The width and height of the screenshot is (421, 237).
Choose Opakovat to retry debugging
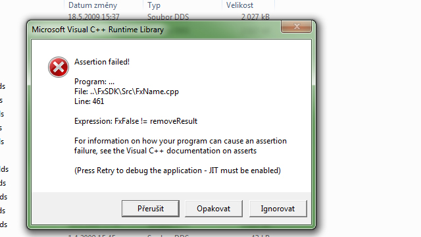213,209
